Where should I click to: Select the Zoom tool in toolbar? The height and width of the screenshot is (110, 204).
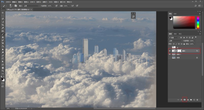click(x=3, y=71)
